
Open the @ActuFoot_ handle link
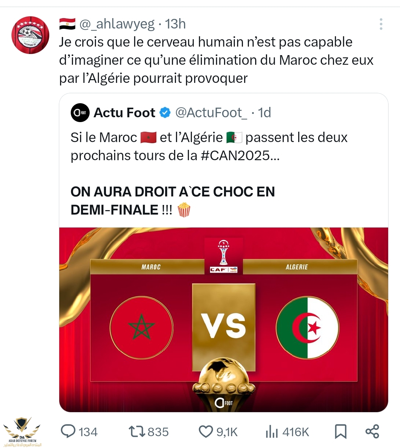[x=211, y=112]
